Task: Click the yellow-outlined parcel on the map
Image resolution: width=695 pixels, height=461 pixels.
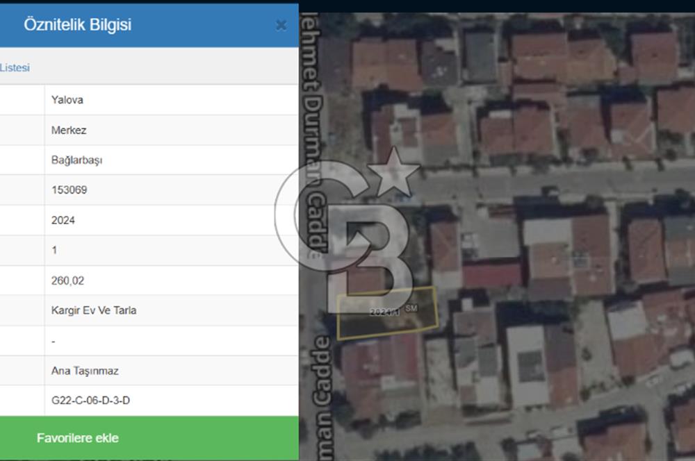Action: (386, 322)
